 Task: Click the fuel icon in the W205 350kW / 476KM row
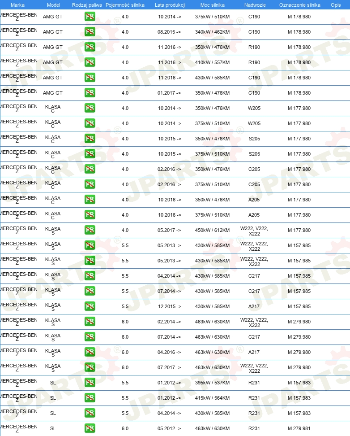[90, 108]
